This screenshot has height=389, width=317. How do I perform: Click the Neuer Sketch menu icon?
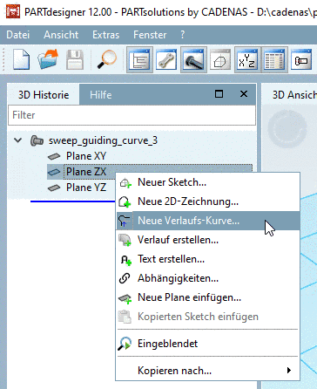click(x=125, y=183)
